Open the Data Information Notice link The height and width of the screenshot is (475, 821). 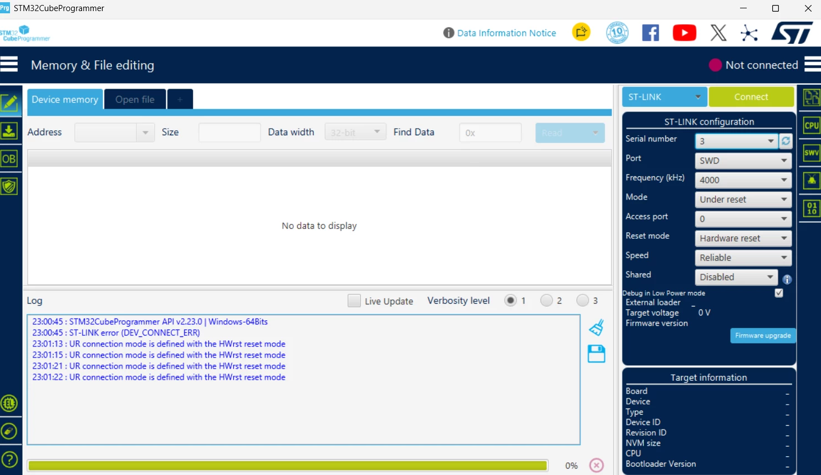506,33
